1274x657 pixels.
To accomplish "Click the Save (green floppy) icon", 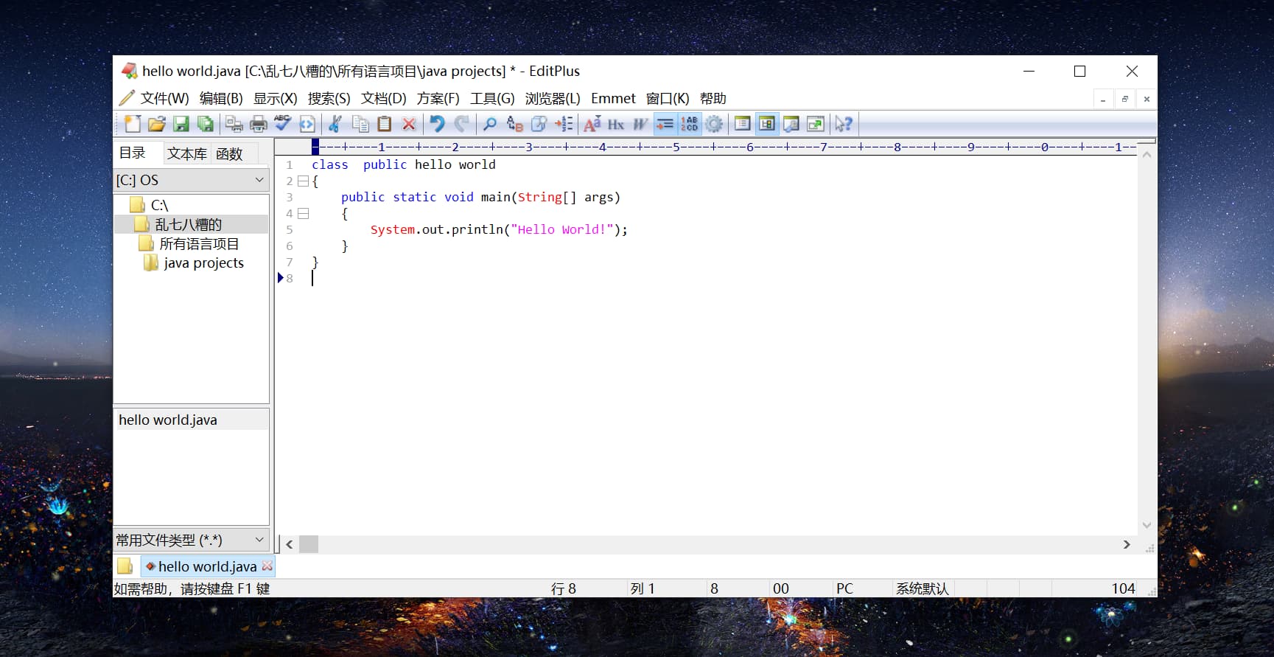I will point(181,124).
